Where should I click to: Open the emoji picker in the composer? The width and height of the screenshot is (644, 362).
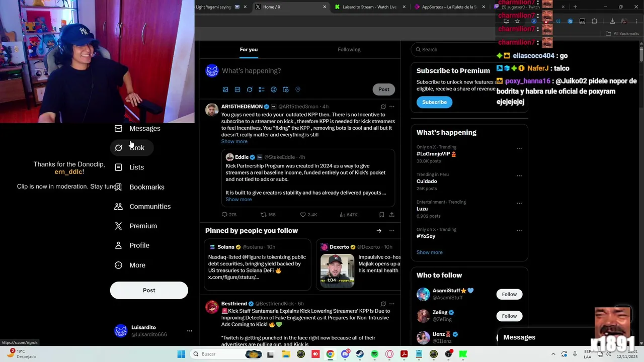(x=274, y=89)
